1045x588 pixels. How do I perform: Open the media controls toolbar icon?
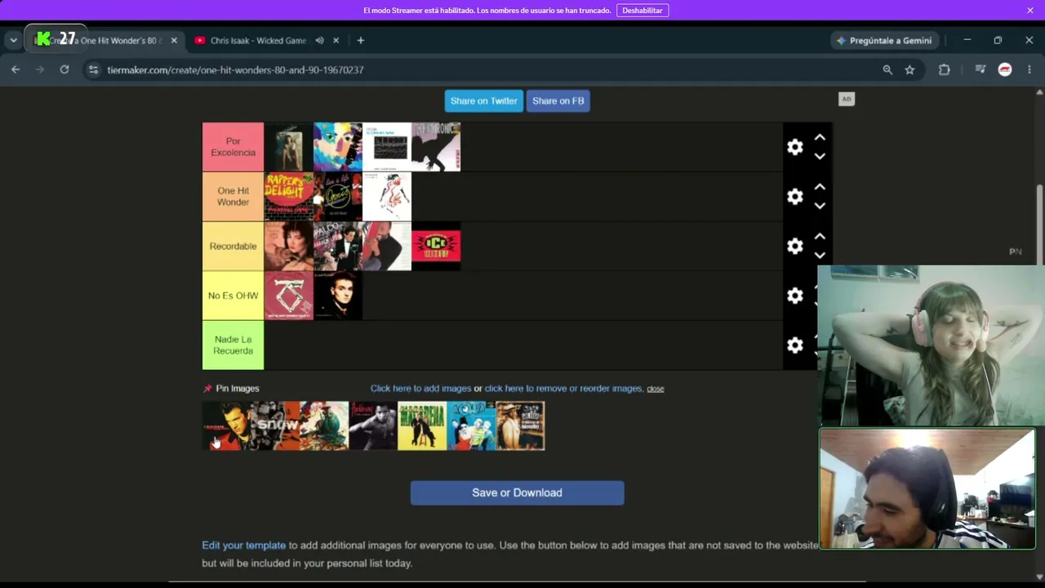pyautogui.click(x=981, y=69)
